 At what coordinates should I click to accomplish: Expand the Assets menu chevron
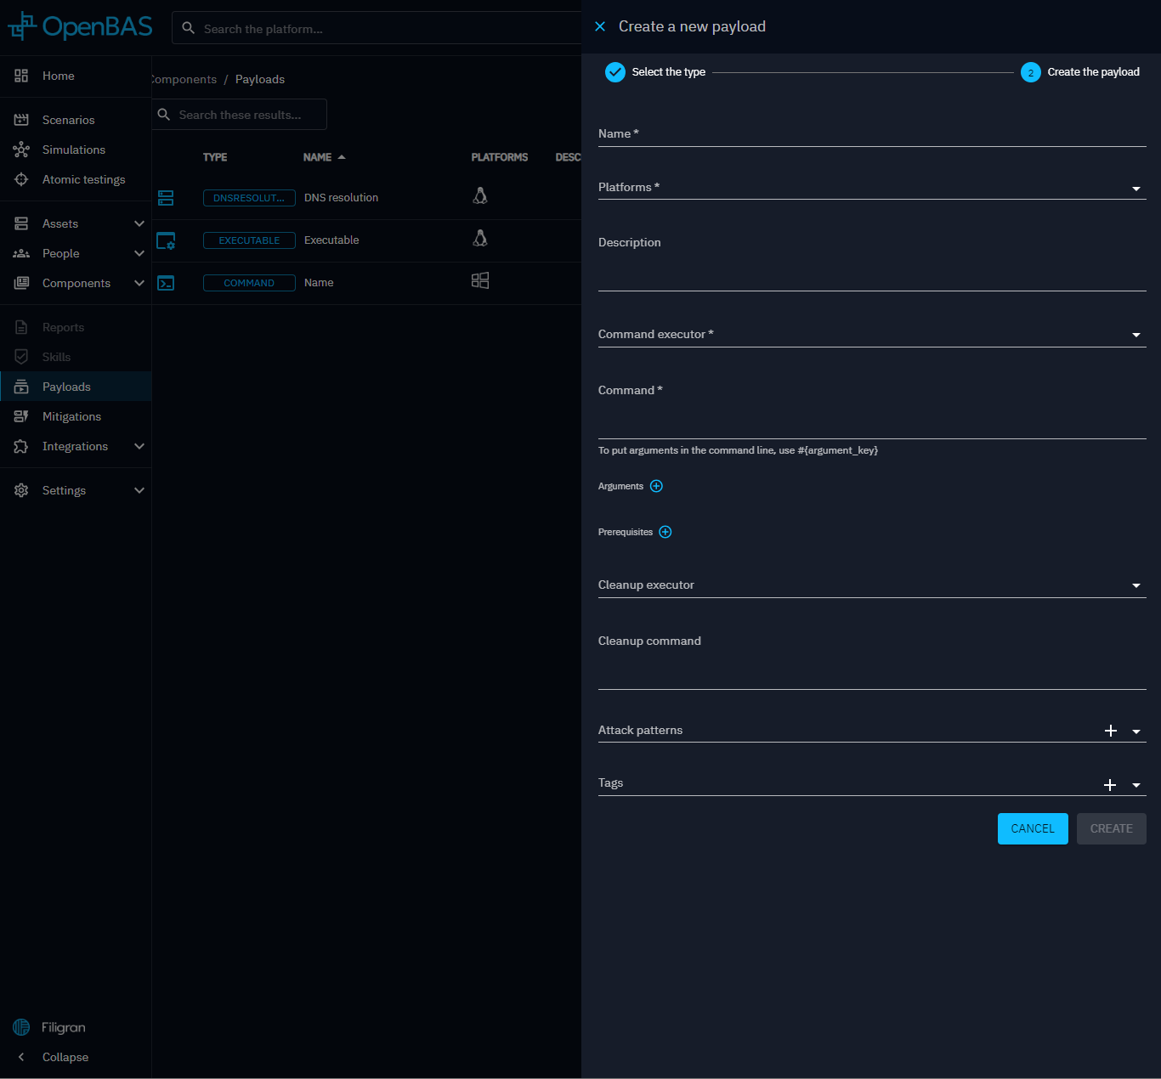pos(139,223)
